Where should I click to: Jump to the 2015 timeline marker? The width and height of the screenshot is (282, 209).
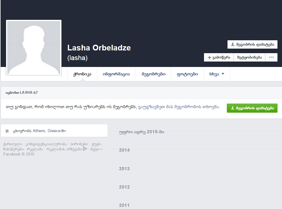tap(142, 132)
